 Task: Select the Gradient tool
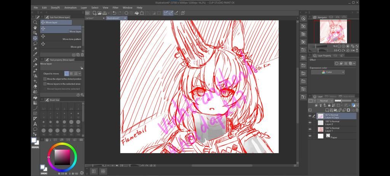click(x=35, y=103)
